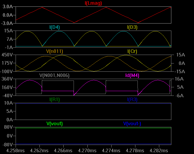
Task: Click the right-side 0A axis label
Action: click(182, 63)
